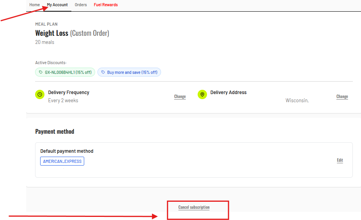Open the Home tab
The width and height of the screenshot is (361, 220).
pyautogui.click(x=35, y=5)
